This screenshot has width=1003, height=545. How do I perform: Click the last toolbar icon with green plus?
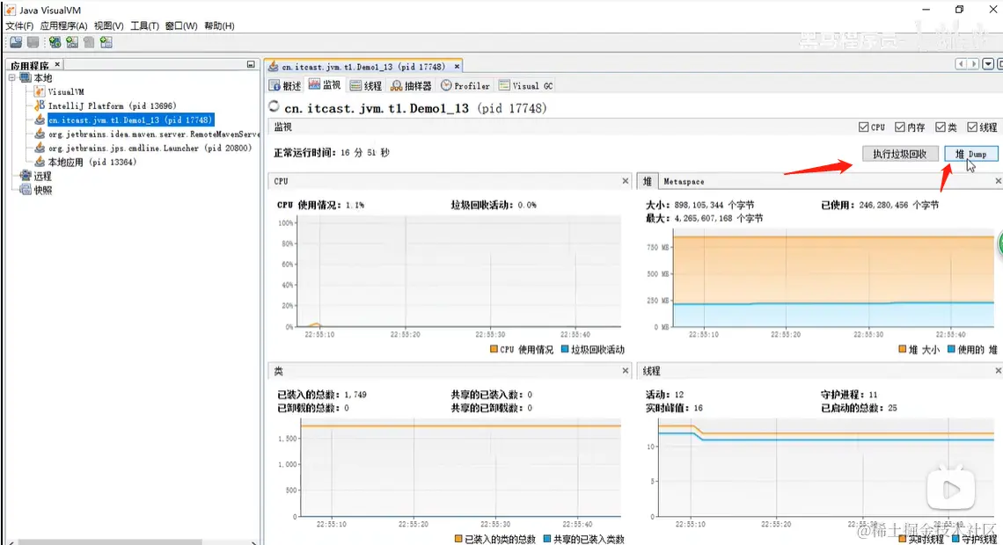click(106, 42)
